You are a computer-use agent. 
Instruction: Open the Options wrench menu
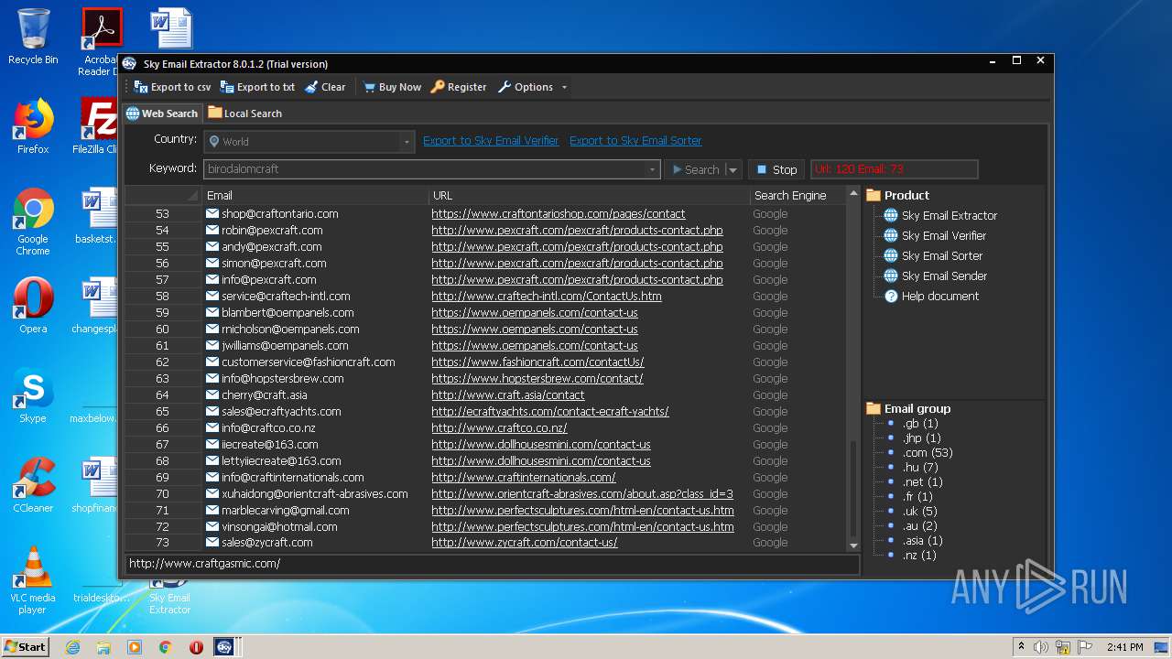point(526,87)
